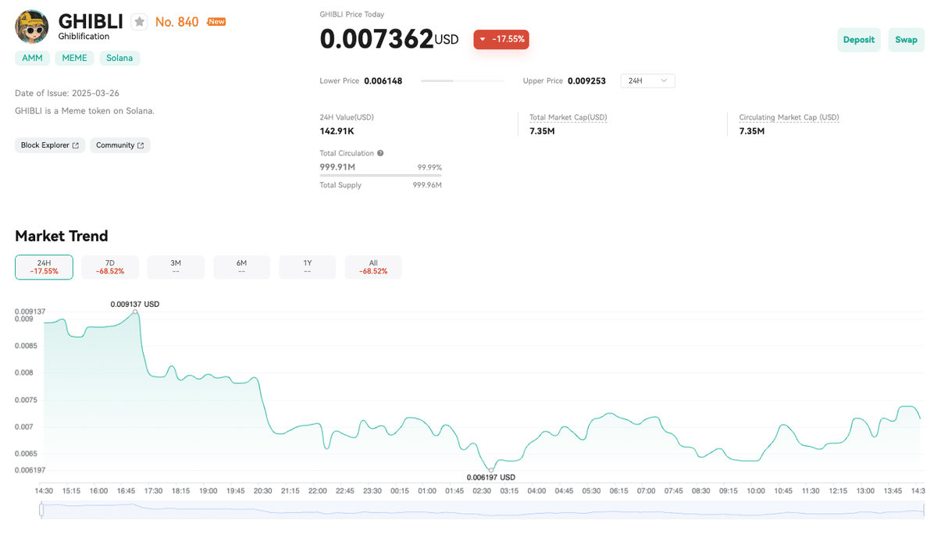Select the 1Y trend period
The height and width of the screenshot is (542, 937).
point(308,267)
